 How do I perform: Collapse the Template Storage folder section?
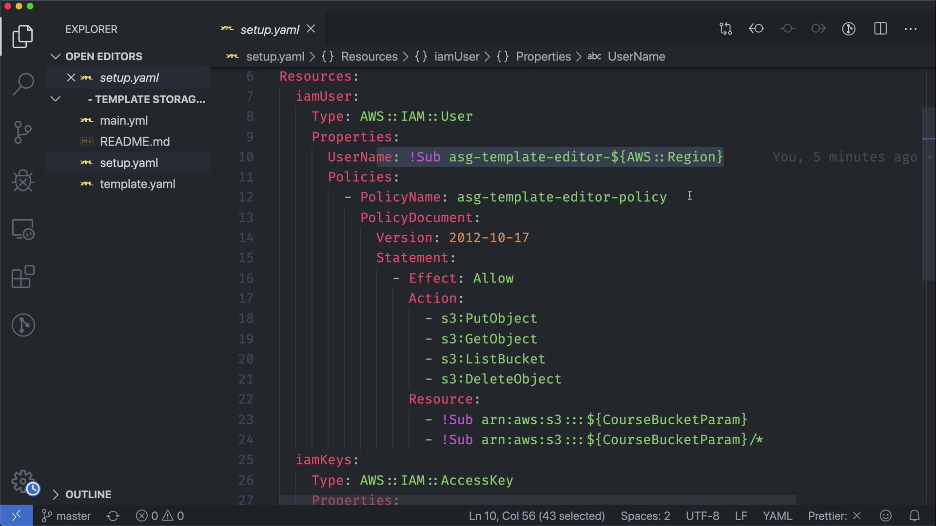coord(56,99)
